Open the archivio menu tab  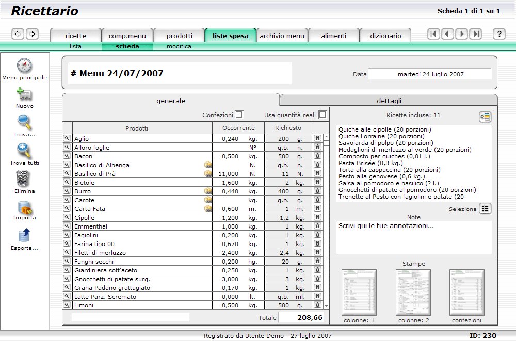pyautogui.click(x=282, y=36)
